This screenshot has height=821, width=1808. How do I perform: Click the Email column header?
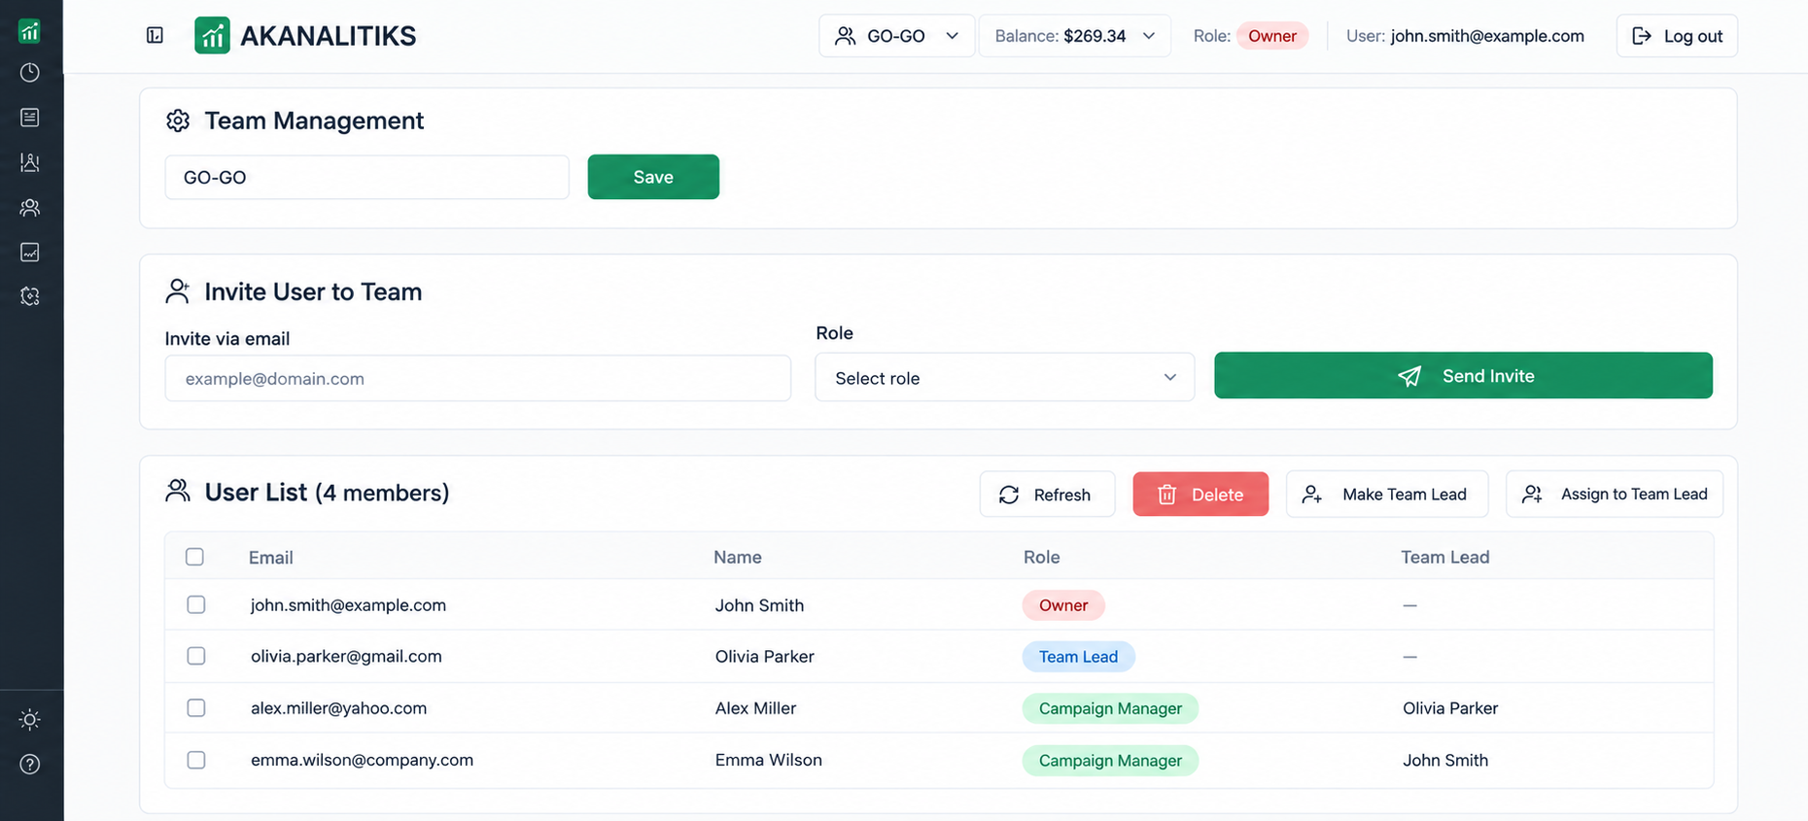tap(270, 558)
